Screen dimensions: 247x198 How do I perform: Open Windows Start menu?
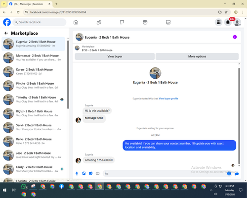tap(4, 190)
